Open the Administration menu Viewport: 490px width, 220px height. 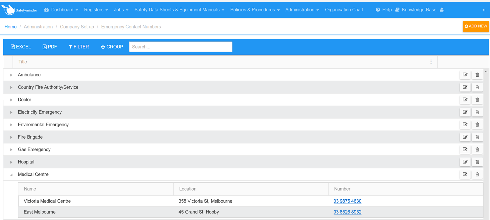point(302,10)
